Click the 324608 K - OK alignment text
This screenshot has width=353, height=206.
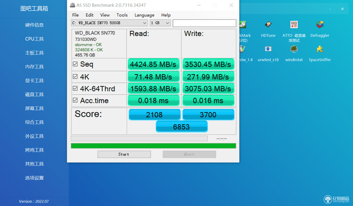coord(89,50)
